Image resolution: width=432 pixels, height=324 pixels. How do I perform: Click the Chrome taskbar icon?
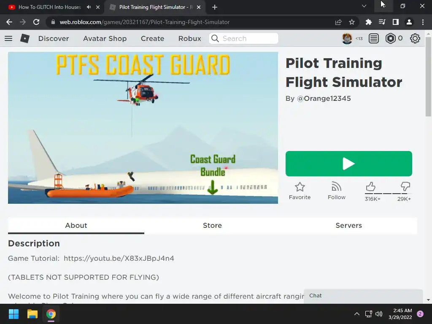tap(51, 314)
